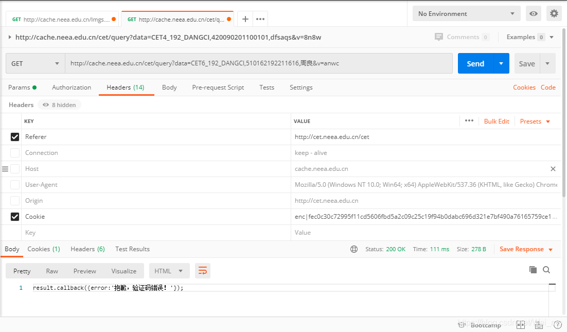
Task: Select the Visualize view button
Action: click(x=123, y=271)
